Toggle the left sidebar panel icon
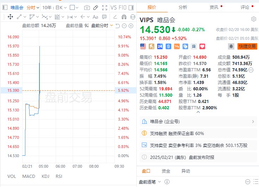259x187 pixels. (5, 7)
